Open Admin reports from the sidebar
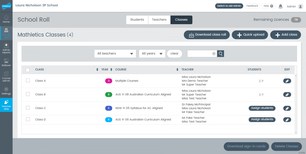This screenshot has width=306, height=154. (6, 48)
